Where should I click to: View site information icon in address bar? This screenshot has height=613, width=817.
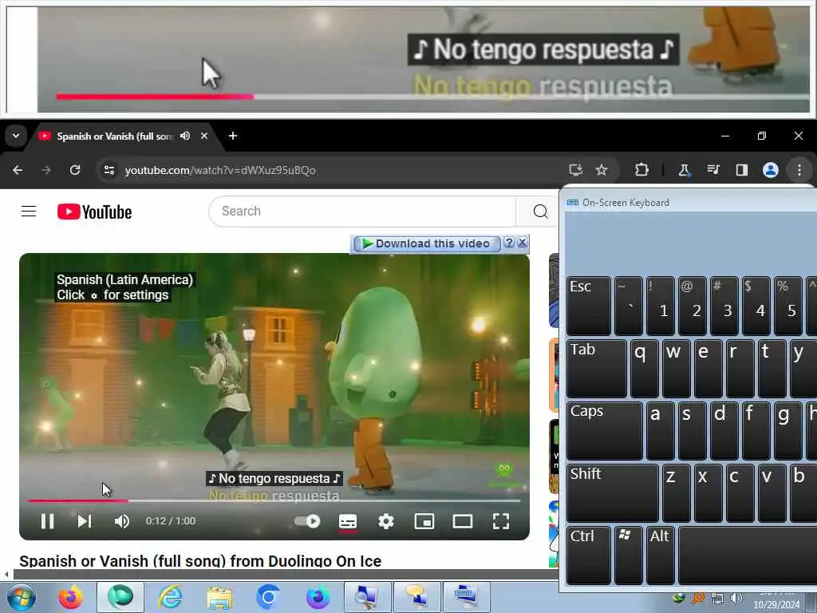coord(109,170)
